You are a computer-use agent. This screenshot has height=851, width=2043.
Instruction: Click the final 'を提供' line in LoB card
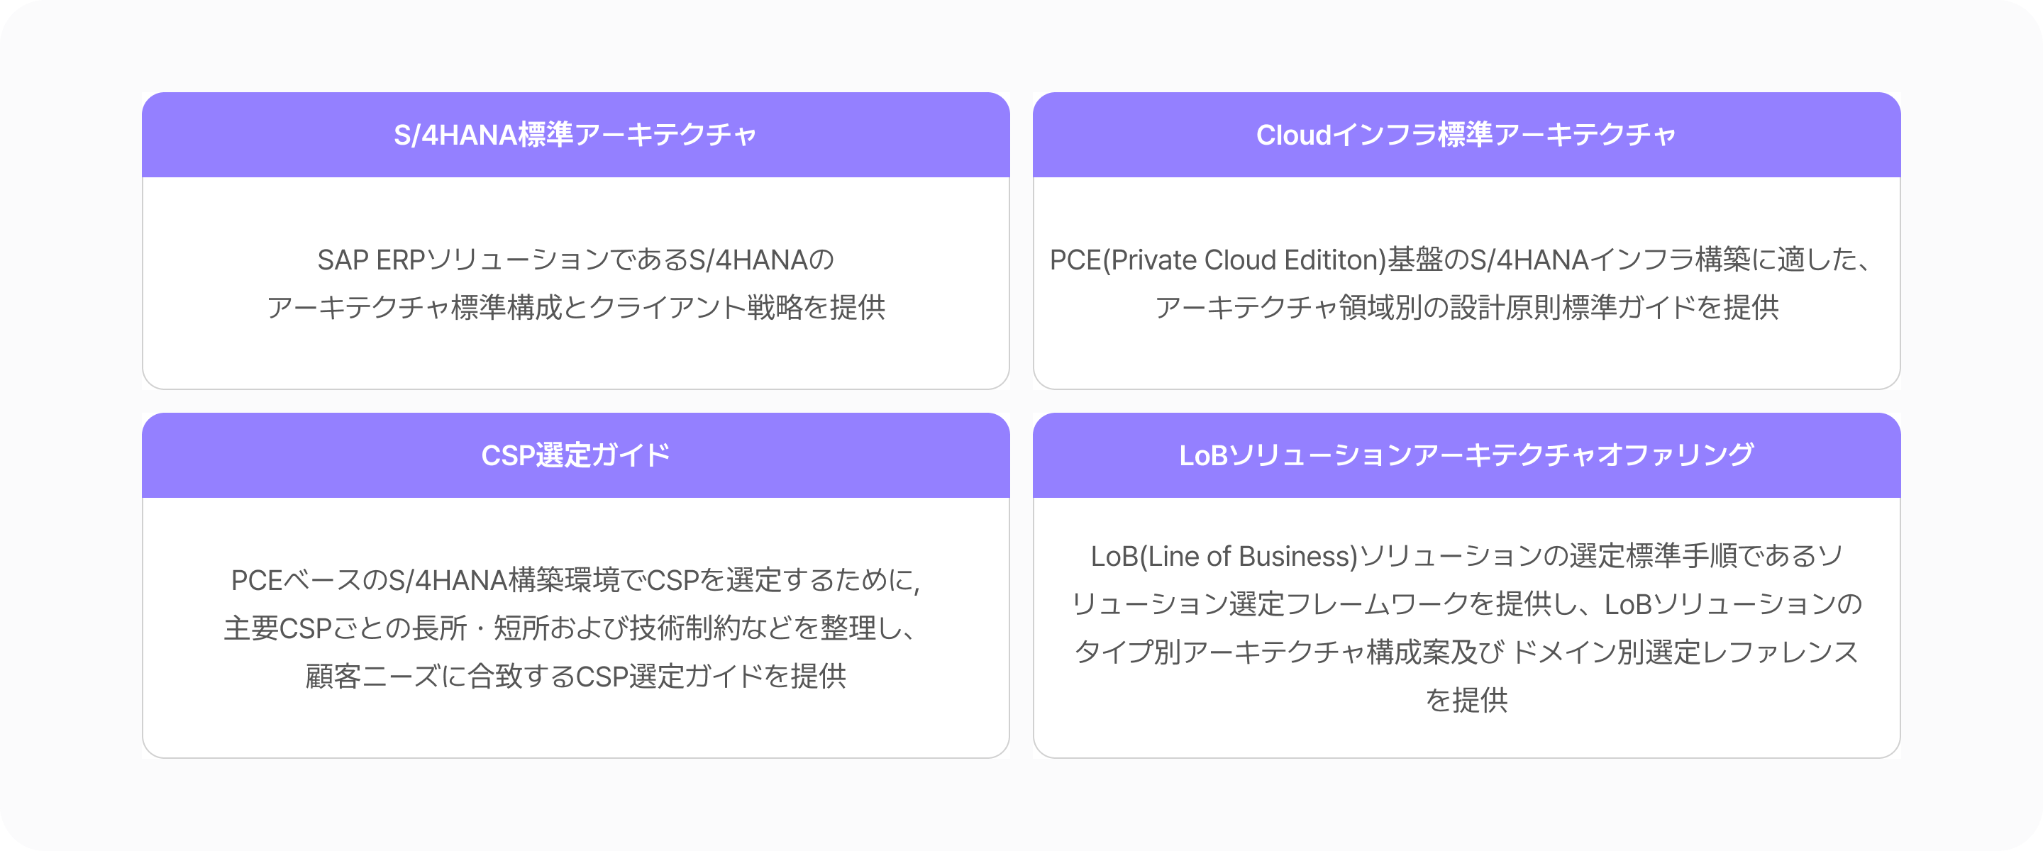tap(1466, 701)
